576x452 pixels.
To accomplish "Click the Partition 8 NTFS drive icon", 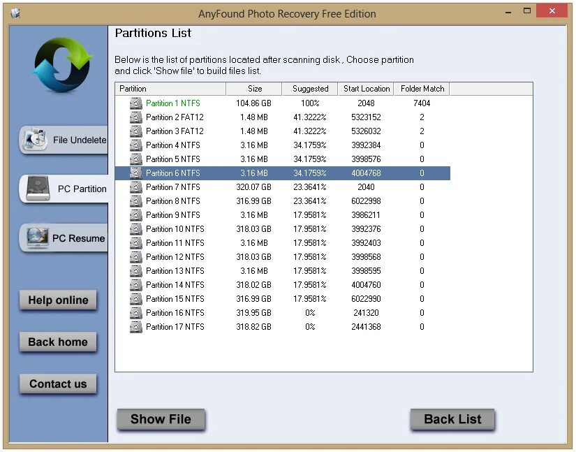I will tap(136, 201).
